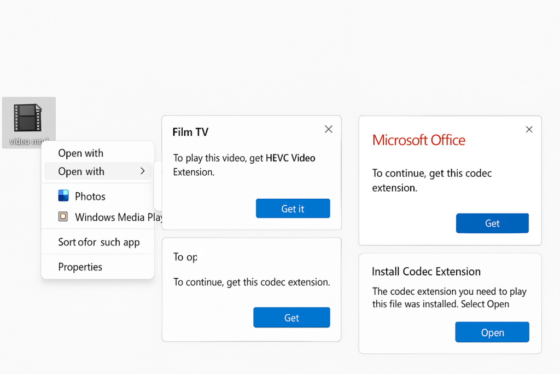Viewport: 560px width, 374px height.
Task: Select the "Sort ofor such app" menu entry
Action: tap(99, 242)
